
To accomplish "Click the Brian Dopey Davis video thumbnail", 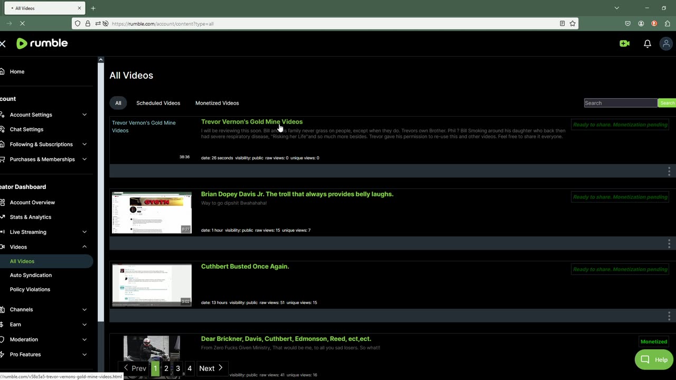I will [152, 213].
